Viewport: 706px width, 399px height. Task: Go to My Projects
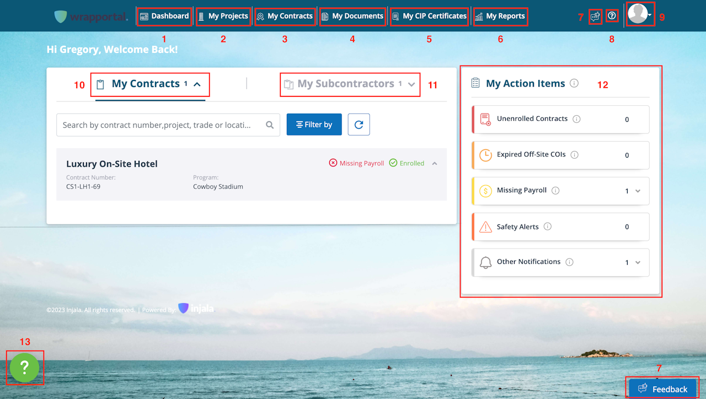click(x=223, y=16)
